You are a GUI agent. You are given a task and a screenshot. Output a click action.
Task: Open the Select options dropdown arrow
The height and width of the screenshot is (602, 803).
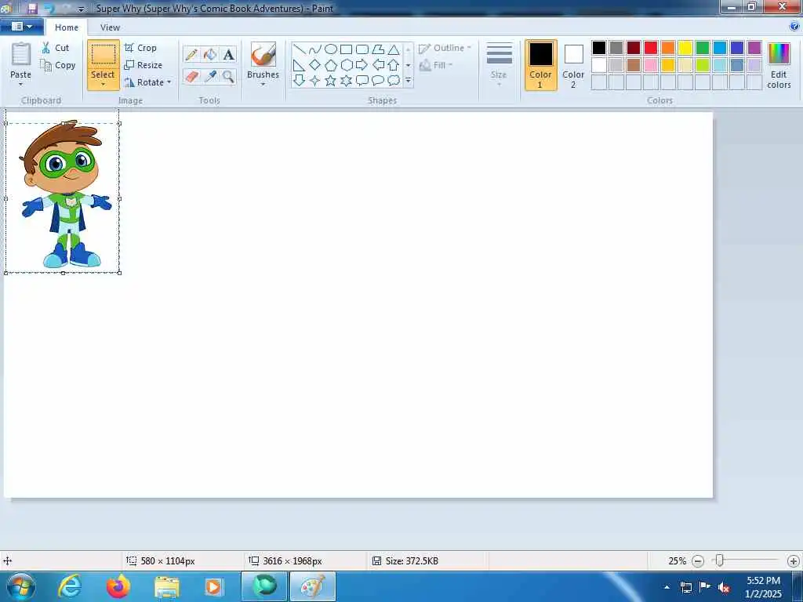point(103,84)
